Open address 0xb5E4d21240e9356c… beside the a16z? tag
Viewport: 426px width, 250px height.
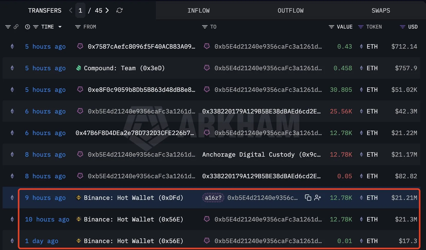(x=263, y=198)
